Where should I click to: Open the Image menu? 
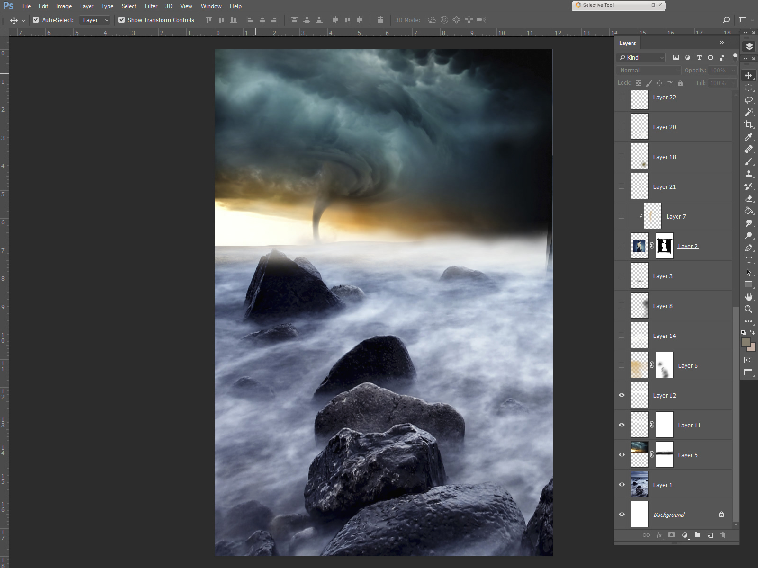(64, 6)
